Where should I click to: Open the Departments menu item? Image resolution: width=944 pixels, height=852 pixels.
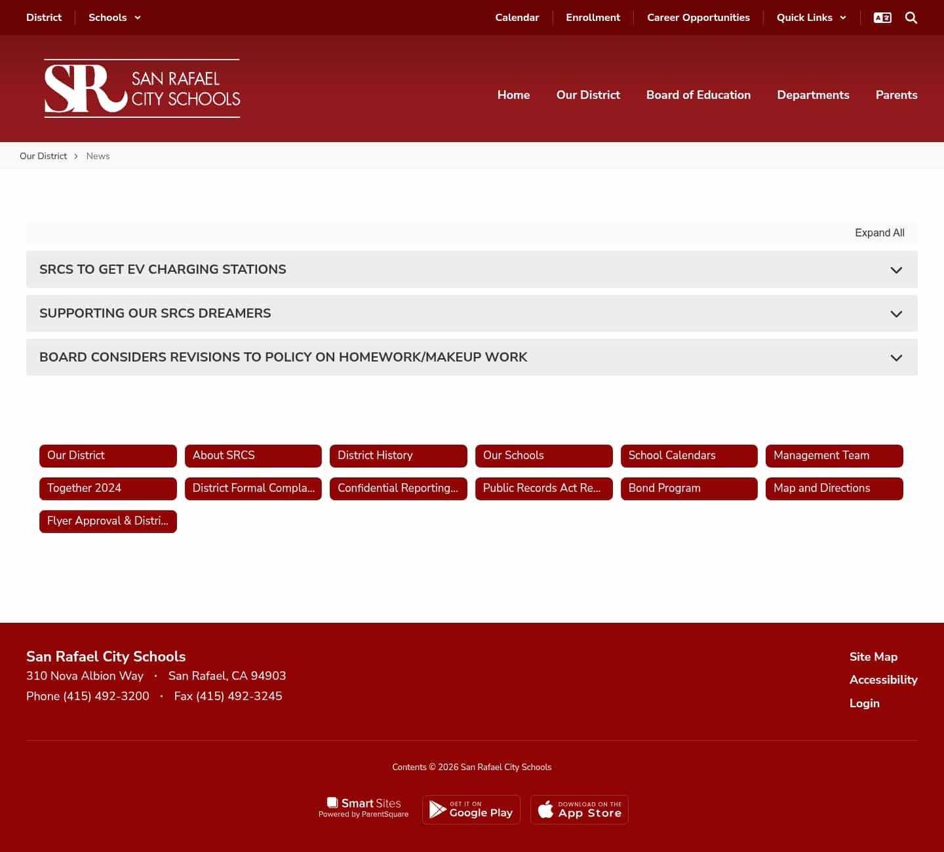(x=813, y=95)
